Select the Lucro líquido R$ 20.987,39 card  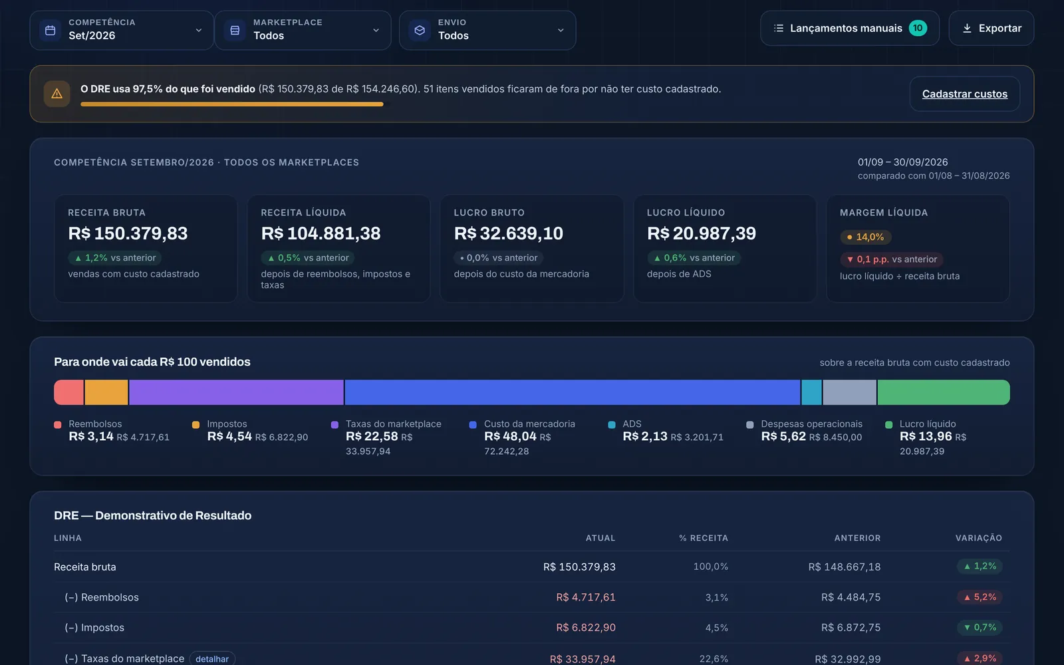tap(725, 249)
